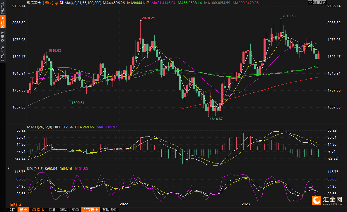Click the MA indicator chart icon
347x212 pixels.
(x=62, y=3)
